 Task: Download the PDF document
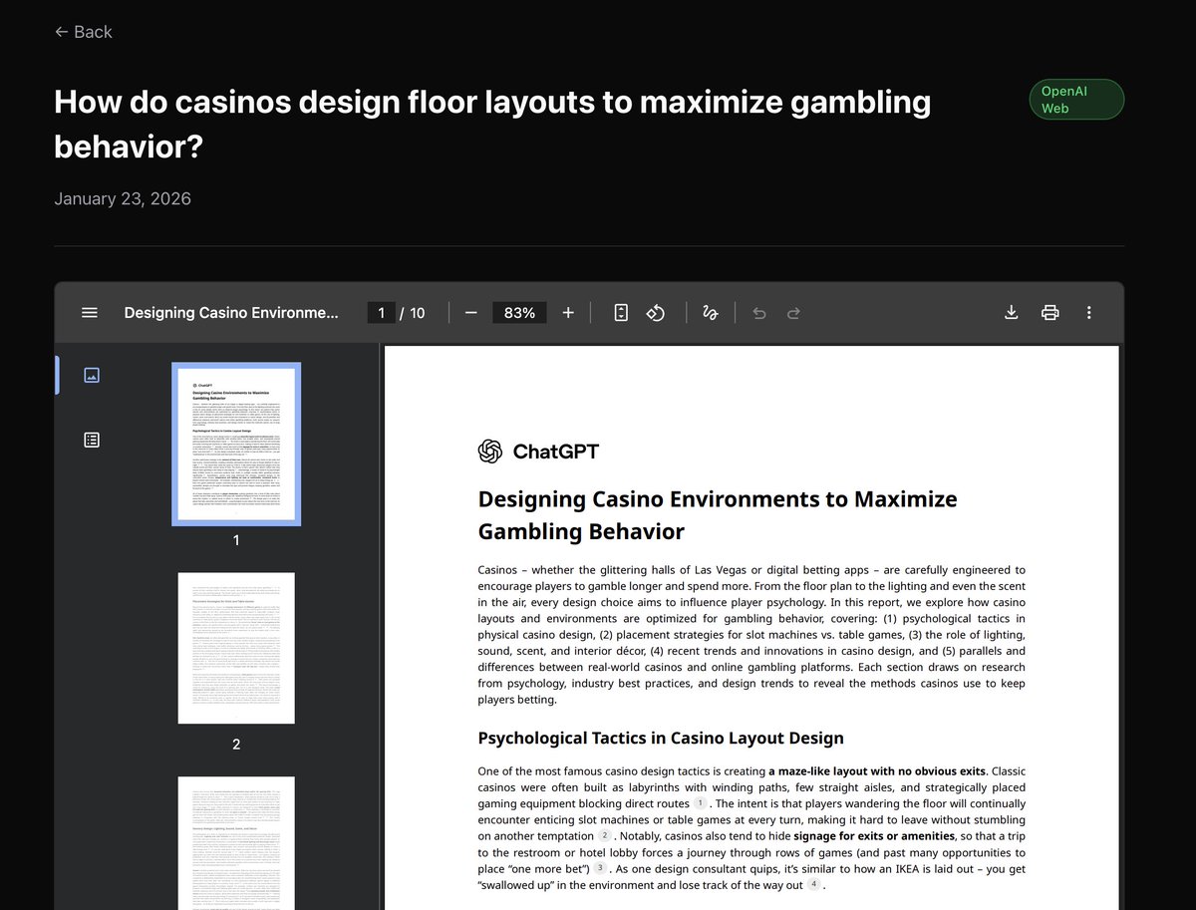coord(1011,313)
